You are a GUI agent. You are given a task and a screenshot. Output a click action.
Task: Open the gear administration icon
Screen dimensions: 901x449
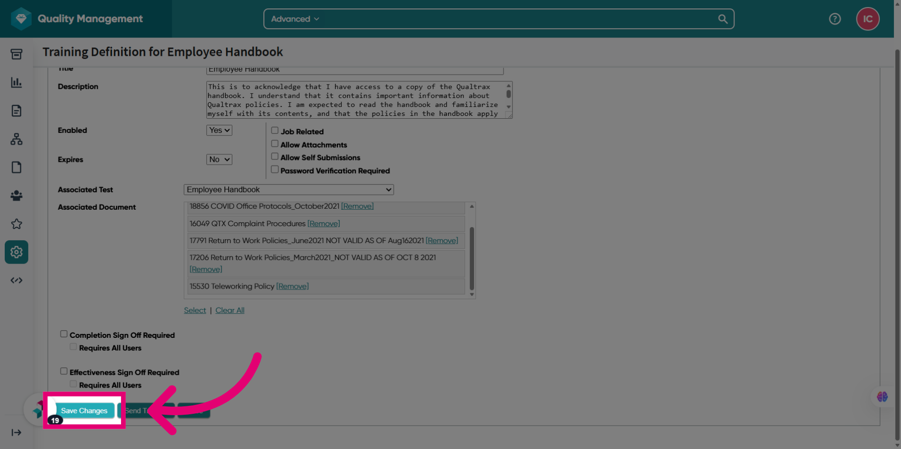16,252
